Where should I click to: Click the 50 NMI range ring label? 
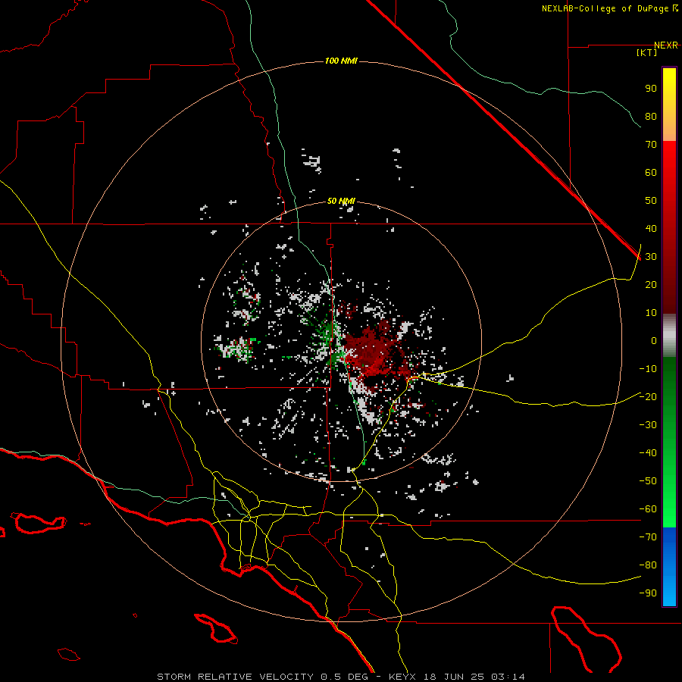coord(341,201)
